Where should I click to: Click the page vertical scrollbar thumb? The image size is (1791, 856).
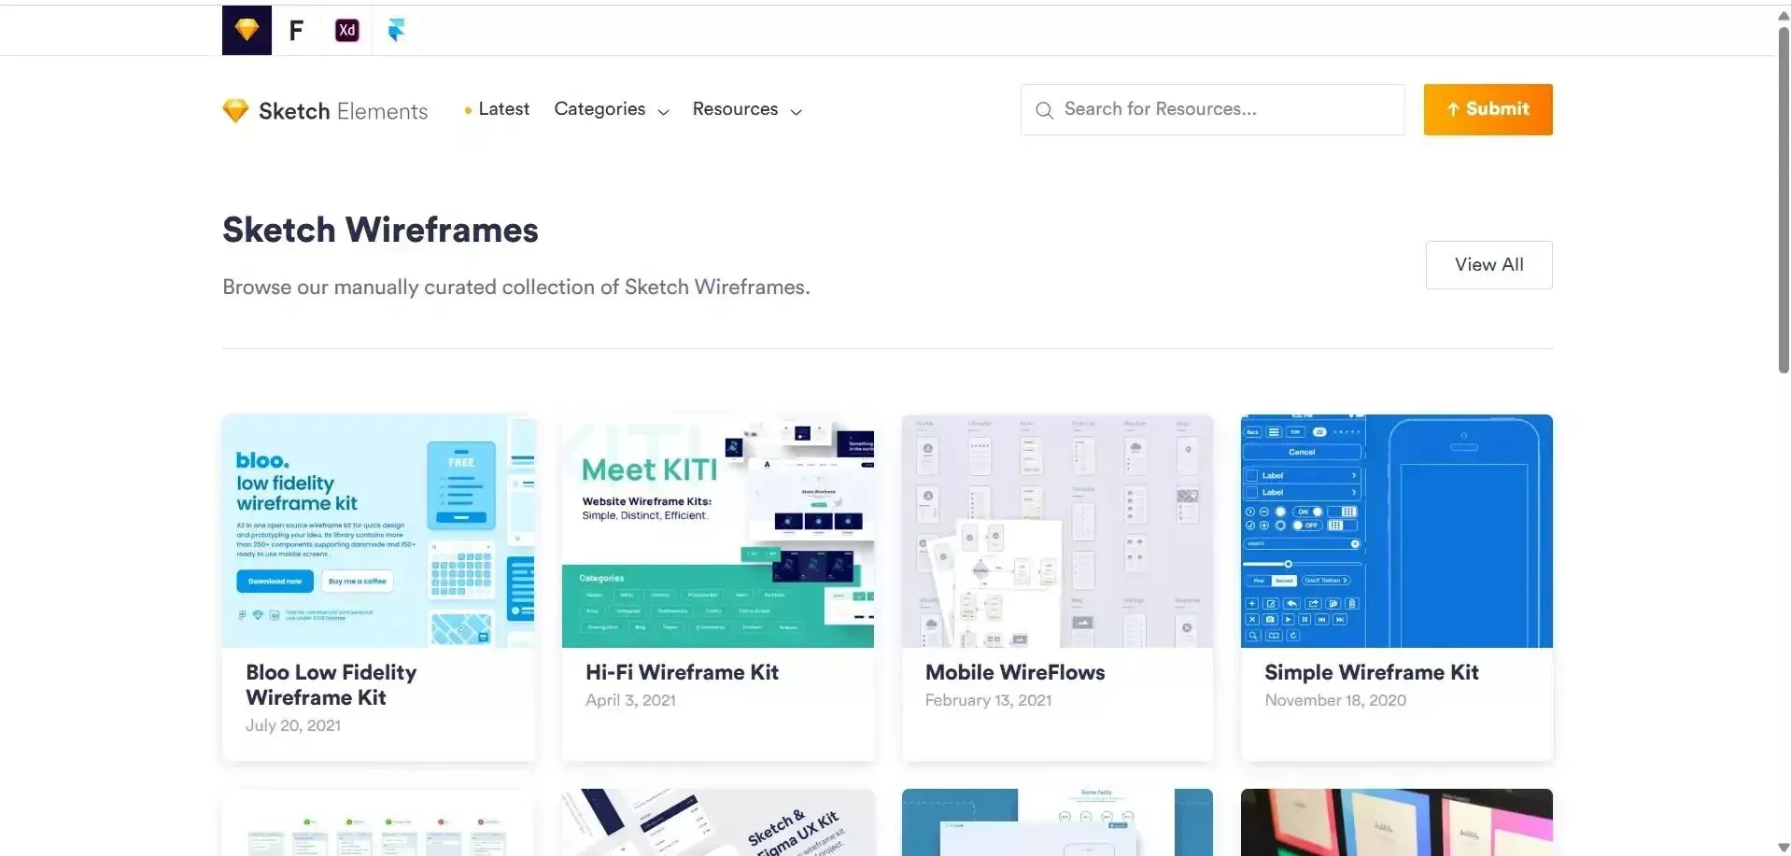pyautogui.click(x=1783, y=200)
